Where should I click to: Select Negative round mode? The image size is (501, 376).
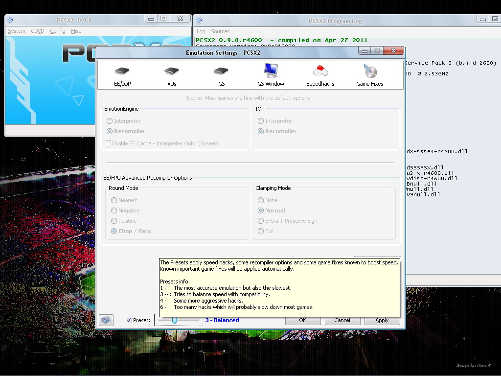pyautogui.click(x=114, y=211)
